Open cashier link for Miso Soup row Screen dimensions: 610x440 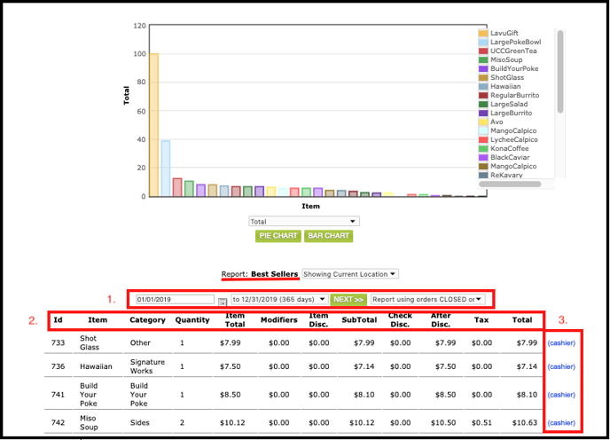[x=561, y=422]
